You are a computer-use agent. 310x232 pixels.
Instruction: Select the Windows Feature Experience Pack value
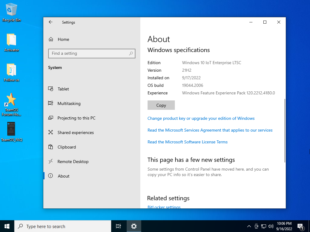coord(228,93)
